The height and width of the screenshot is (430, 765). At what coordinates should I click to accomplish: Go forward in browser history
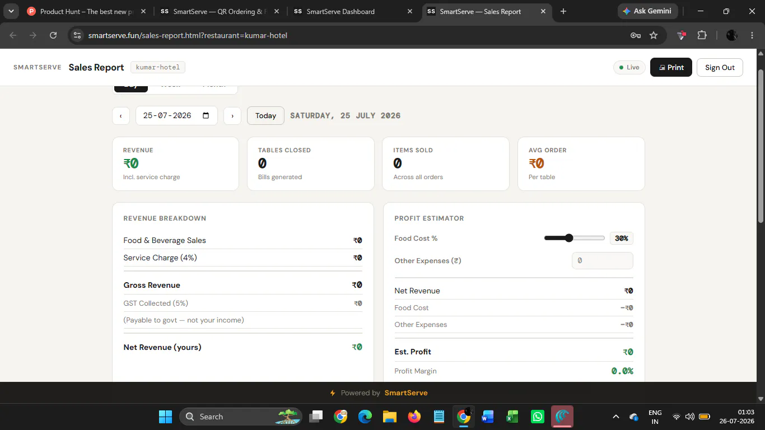(33, 35)
